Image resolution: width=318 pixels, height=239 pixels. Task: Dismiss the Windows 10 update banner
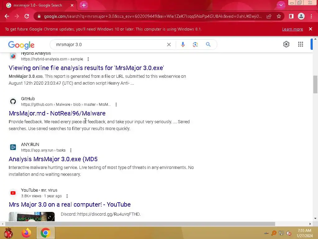click(x=311, y=29)
